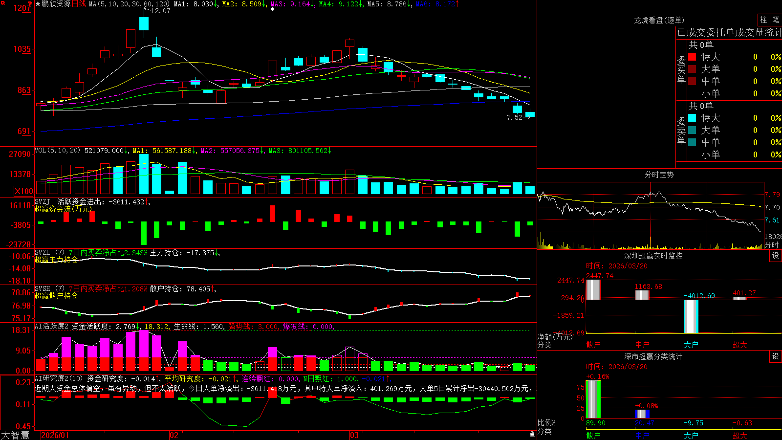The image size is (782, 440).
Task: Click the cyan 特大 sell-order color swatch
Action: click(x=692, y=118)
